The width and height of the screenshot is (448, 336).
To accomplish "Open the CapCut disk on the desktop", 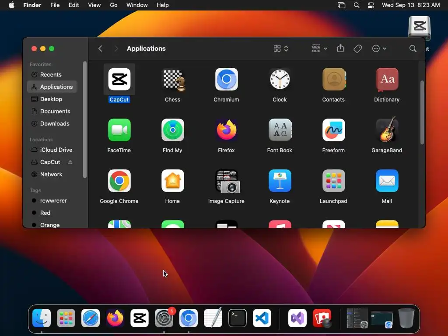I will [x=420, y=28].
